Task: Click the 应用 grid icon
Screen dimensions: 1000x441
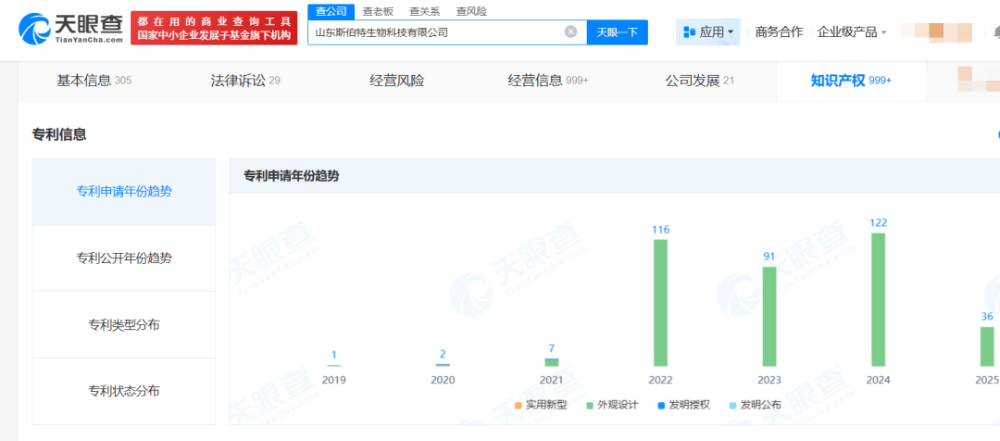Action: click(x=689, y=31)
